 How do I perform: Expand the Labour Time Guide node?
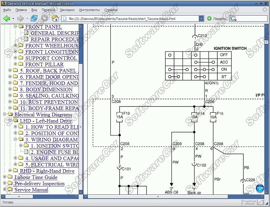[5, 177]
